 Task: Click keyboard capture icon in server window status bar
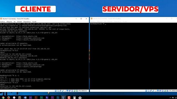click(167, 91)
